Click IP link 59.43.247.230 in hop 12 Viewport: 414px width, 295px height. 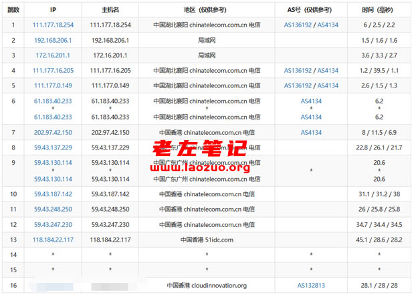[54, 225]
